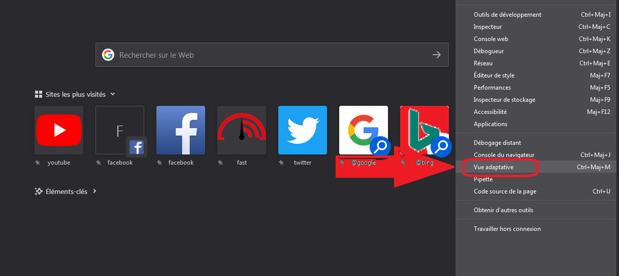The height and width of the screenshot is (276, 619).
Task: Click Obtenir d'autres outils
Action: tap(537, 210)
